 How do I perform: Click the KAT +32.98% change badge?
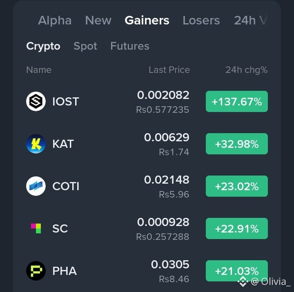(x=236, y=144)
